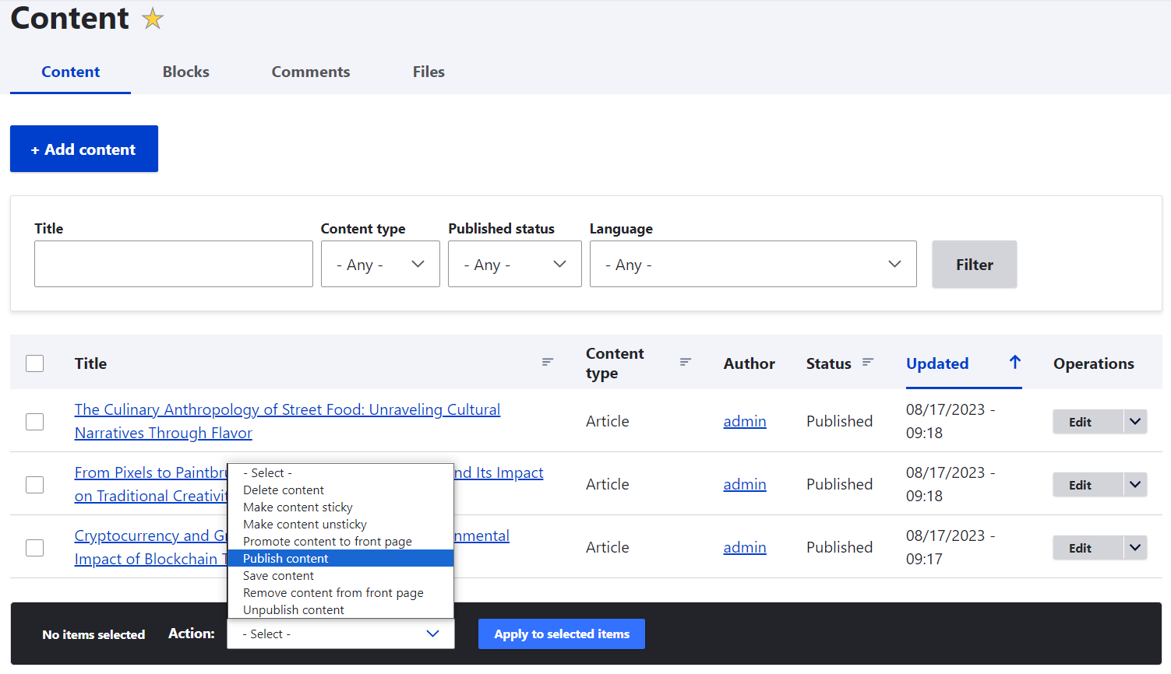This screenshot has width=1171, height=674.
Task: Click the yellow favorite star beside Content heading
Action: coord(153,19)
